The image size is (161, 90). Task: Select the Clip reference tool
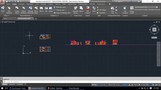click(46, 9)
